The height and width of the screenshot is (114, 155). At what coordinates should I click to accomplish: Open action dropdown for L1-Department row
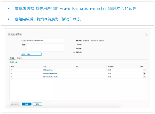(x=144, y=70)
